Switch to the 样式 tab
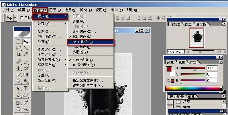Viewport: 228px width, 115px height. click(193, 62)
